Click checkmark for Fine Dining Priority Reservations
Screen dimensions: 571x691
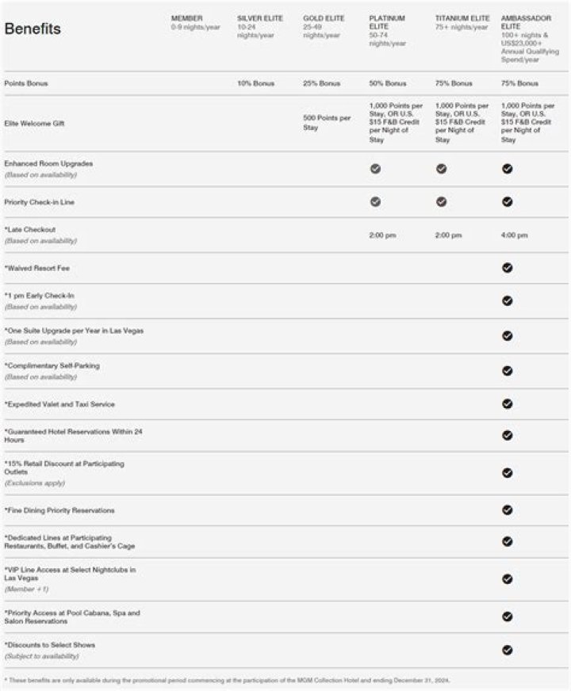(508, 510)
